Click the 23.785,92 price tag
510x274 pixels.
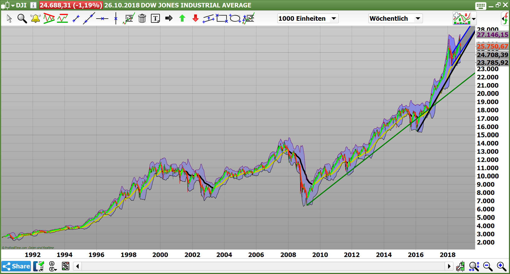(x=492, y=63)
